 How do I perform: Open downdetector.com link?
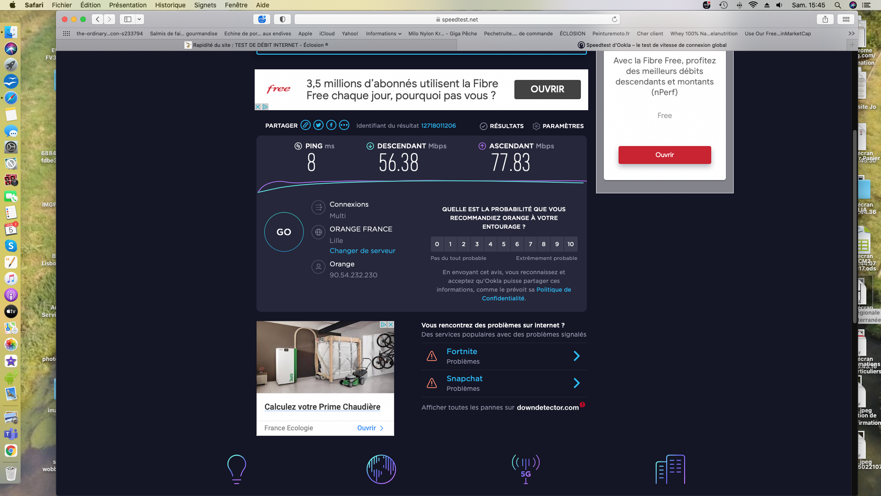[547, 407]
